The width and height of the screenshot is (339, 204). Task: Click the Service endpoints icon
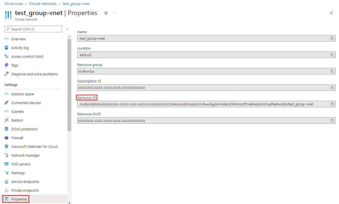[7, 182]
